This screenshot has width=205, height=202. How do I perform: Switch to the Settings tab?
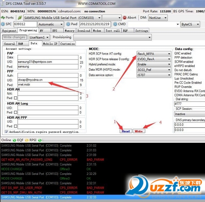[x=142, y=31]
